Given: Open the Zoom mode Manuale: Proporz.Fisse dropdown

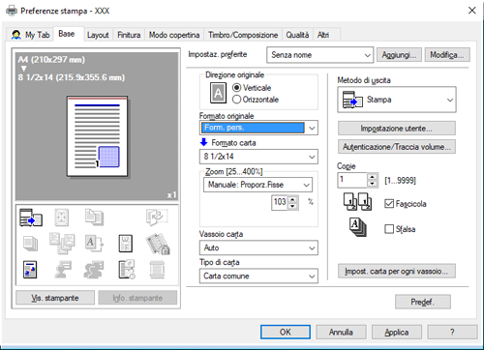Looking at the screenshot, I should click(257, 185).
